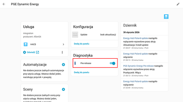This screenshot has height=102, width=183.
Task: Edit device name with pencil icon
Action: point(178,4)
